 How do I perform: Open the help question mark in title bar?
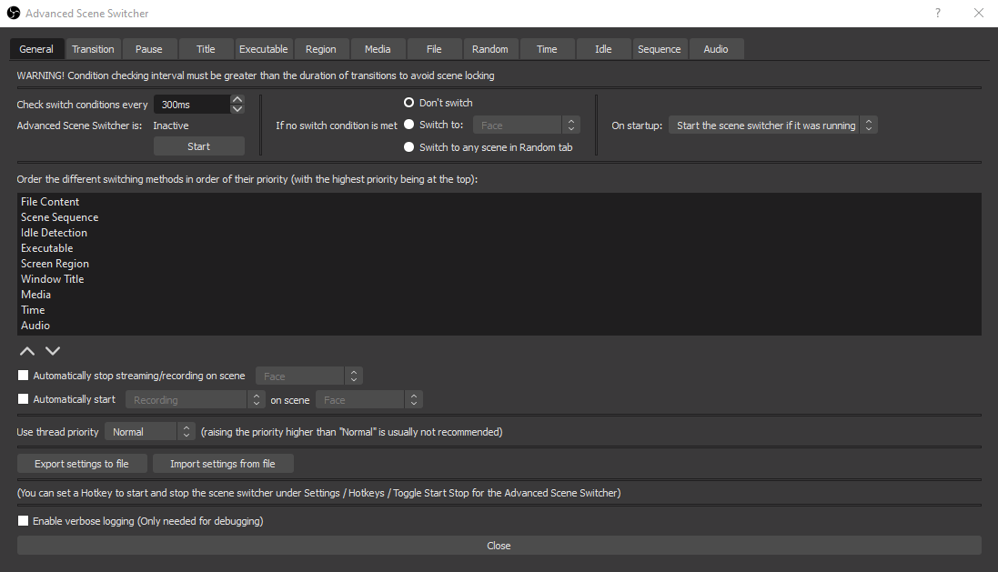tap(938, 13)
